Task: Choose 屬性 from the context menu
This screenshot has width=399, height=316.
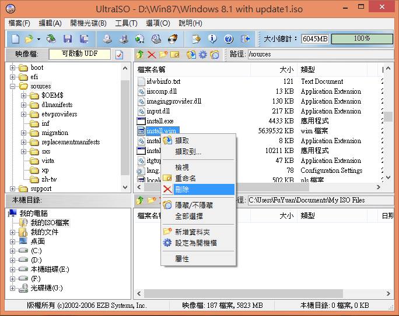Action: coord(198,258)
